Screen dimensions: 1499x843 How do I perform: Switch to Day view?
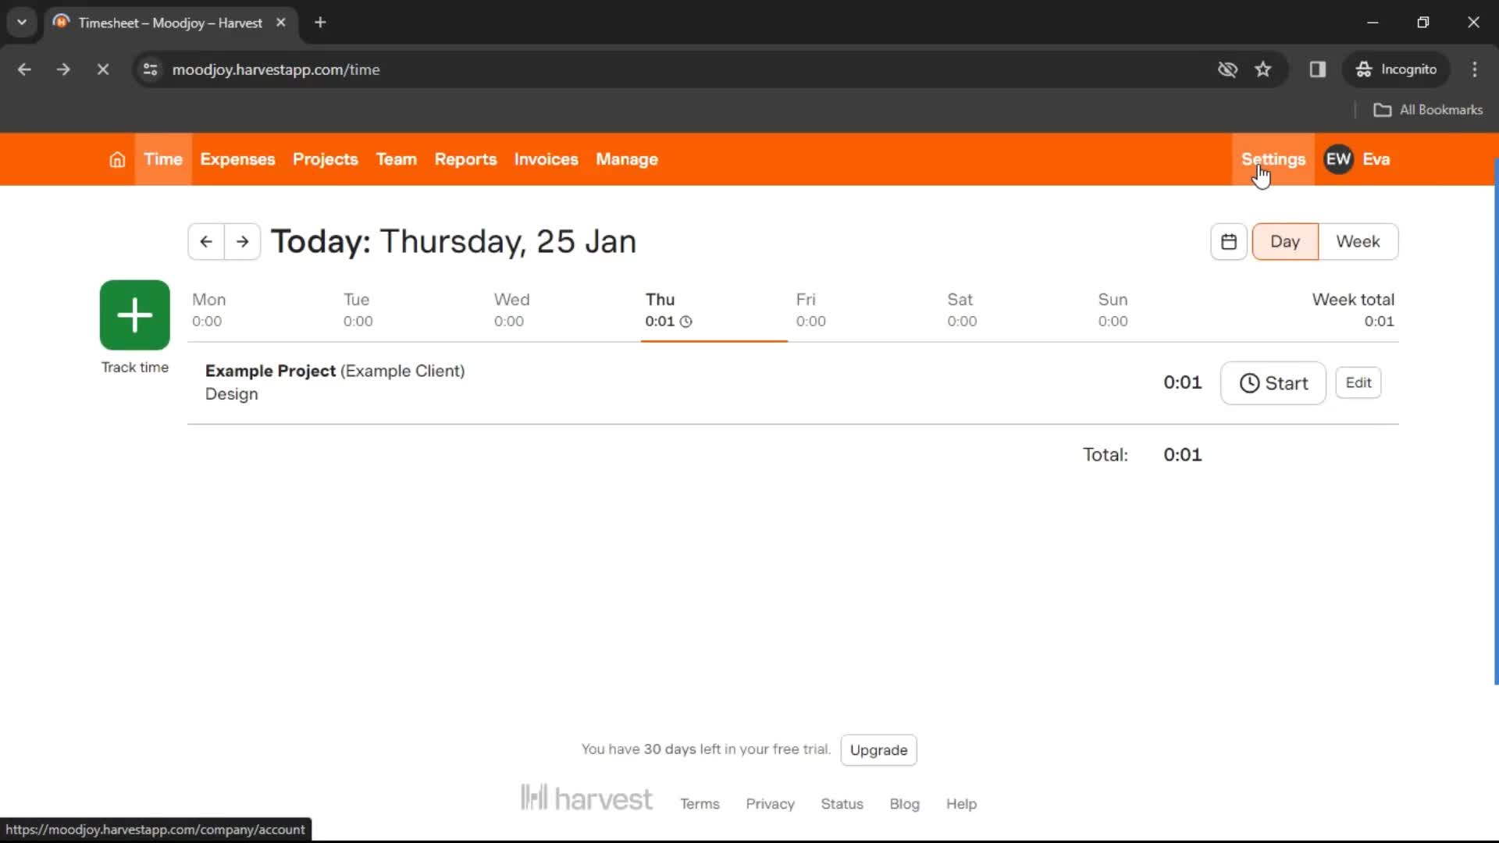[x=1285, y=241]
